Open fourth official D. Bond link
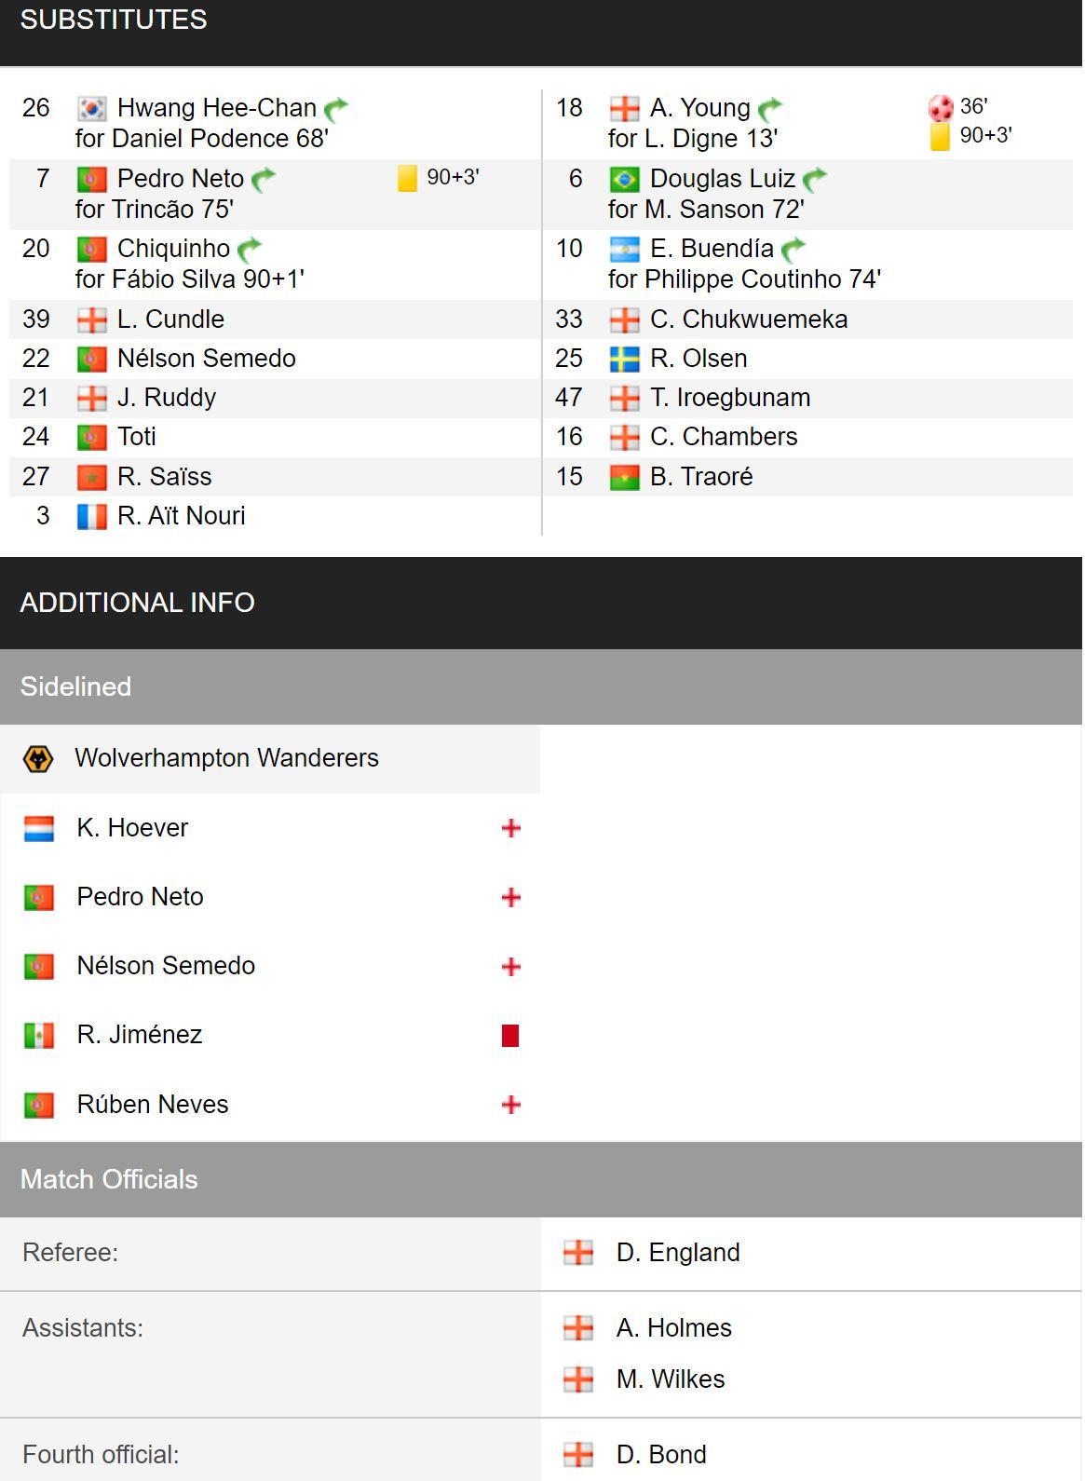The image size is (1085, 1481). pyautogui.click(x=661, y=1455)
